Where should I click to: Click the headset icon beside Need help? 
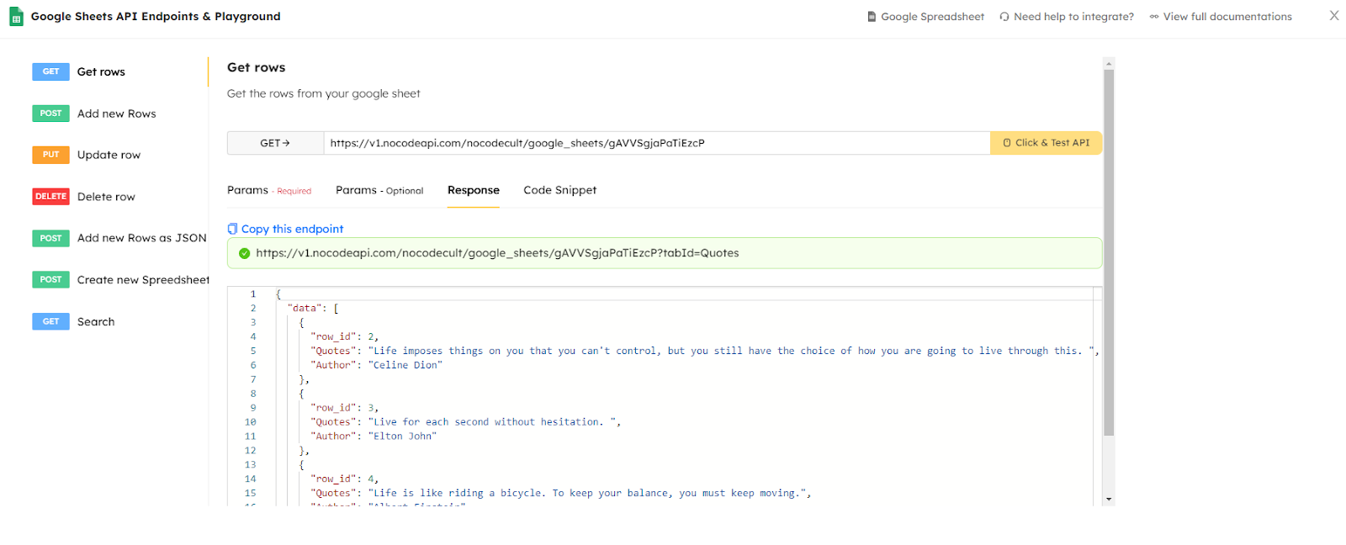[x=1004, y=17]
